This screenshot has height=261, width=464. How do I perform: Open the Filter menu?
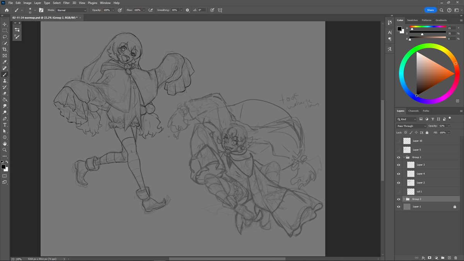click(67, 3)
